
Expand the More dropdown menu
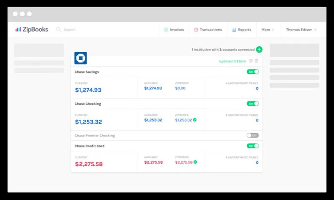[x=268, y=30]
